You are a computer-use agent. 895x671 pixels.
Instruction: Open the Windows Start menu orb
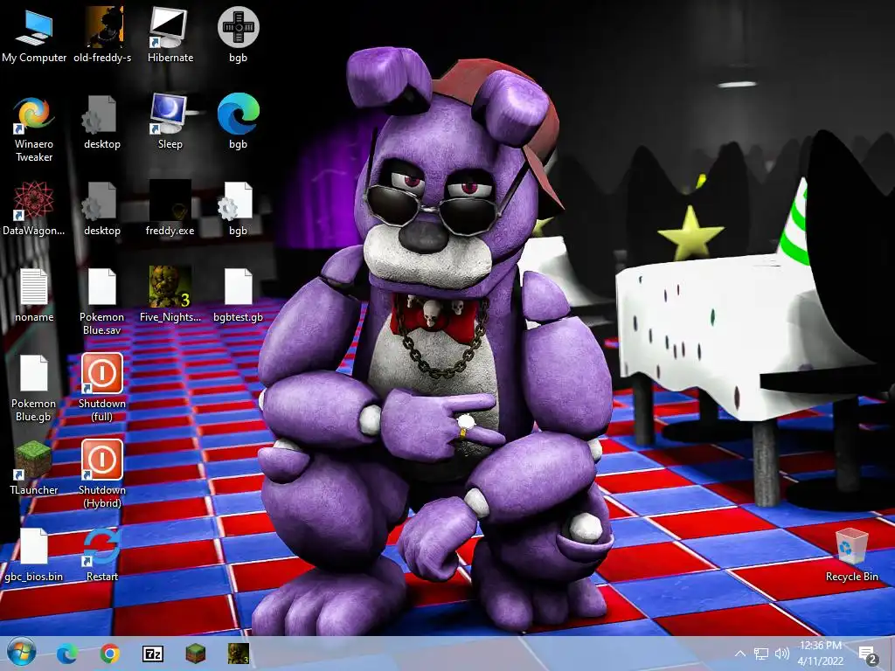22,653
